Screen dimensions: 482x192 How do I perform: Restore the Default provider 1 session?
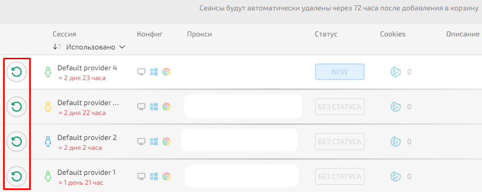point(17,176)
